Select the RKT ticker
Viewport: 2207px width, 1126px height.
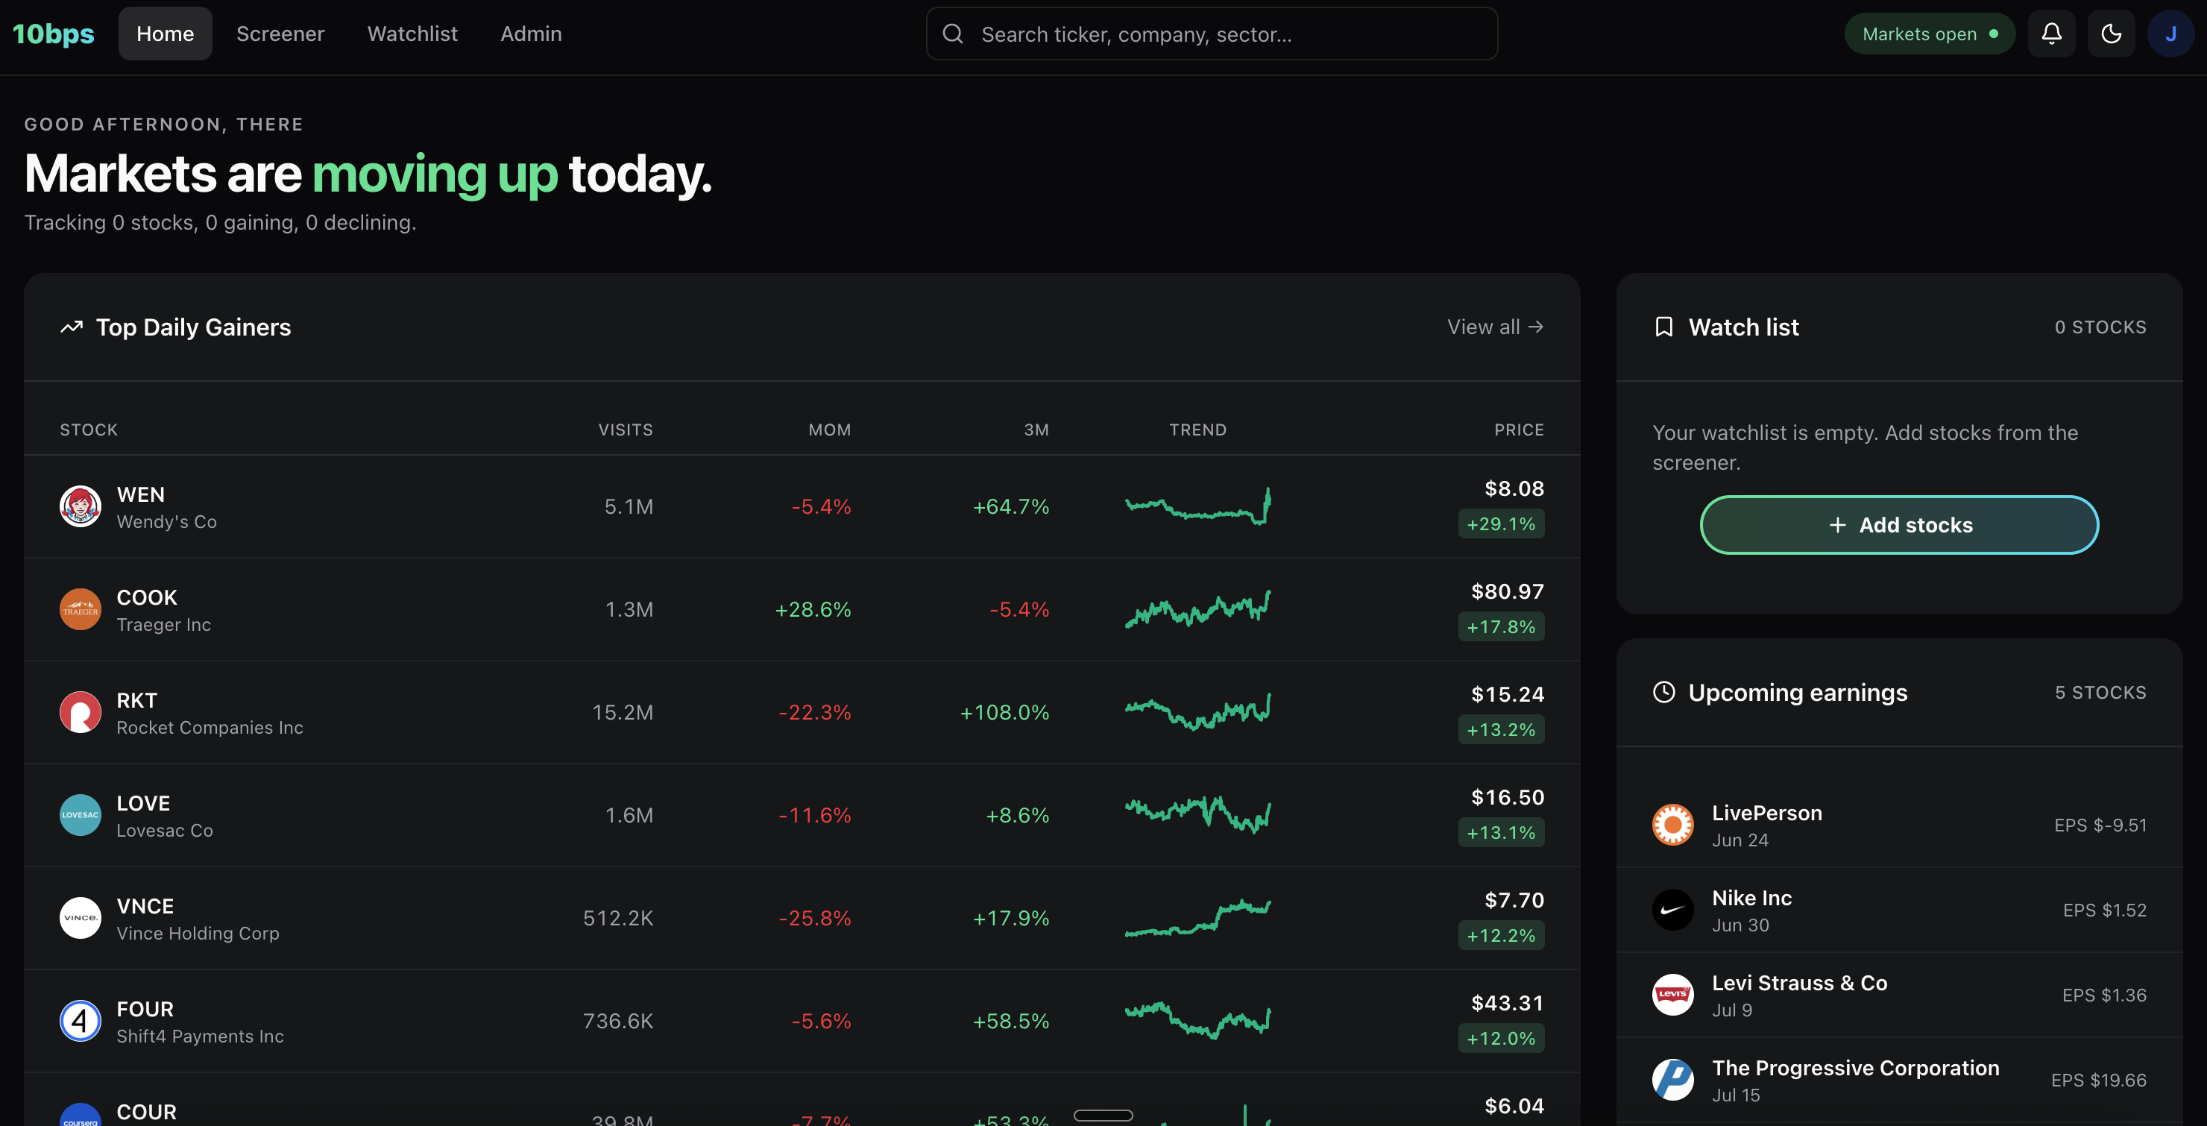coord(136,700)
